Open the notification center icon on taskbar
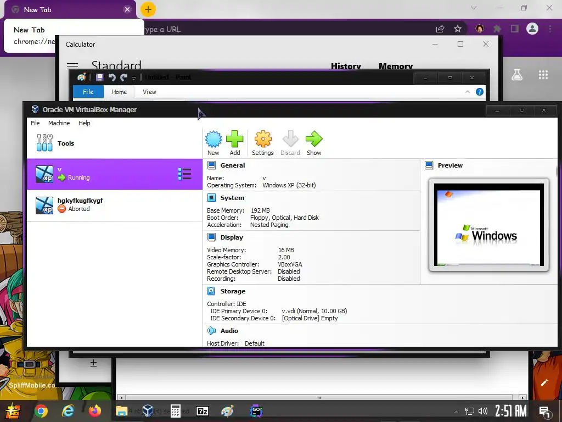The image size is (562, 422). [x=545, y=412]
